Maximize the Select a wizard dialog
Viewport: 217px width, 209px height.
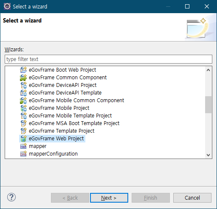click(x=187, y=6)
